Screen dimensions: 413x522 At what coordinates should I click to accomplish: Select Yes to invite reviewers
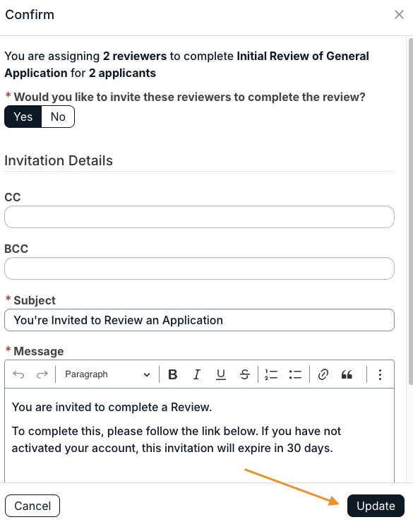tap(23, 117)
